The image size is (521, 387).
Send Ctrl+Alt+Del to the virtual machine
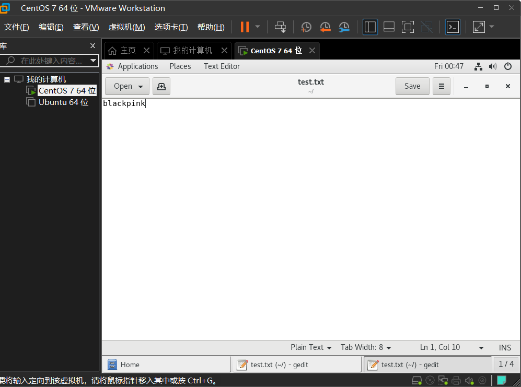(x=280, y=27)
